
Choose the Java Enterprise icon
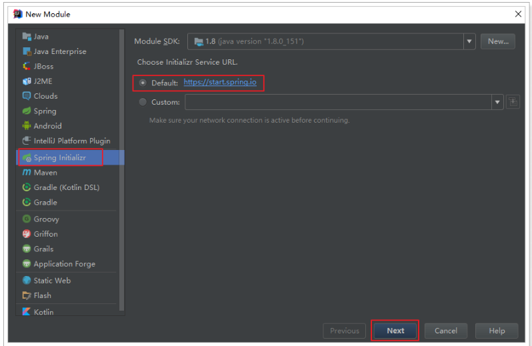[x=27, y=51]
